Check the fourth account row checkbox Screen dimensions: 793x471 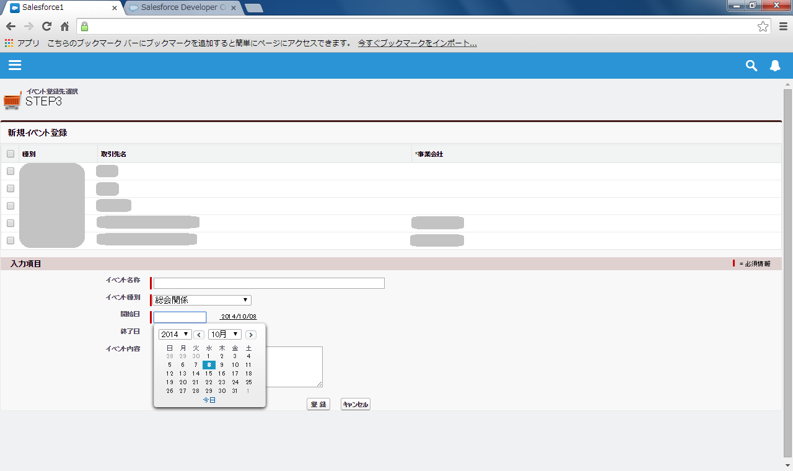point(11,223)
